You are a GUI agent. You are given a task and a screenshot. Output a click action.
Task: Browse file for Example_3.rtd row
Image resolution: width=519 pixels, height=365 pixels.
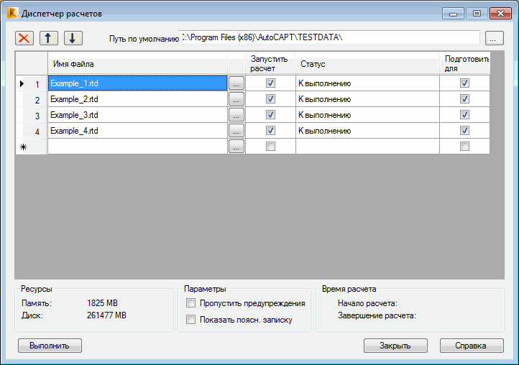click(x=236, y=115)
